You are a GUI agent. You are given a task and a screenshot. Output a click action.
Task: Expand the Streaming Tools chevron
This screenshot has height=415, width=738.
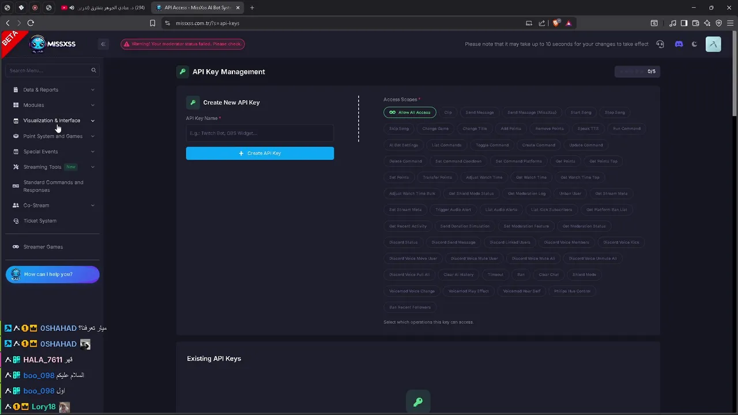click(x=92, y=167)
